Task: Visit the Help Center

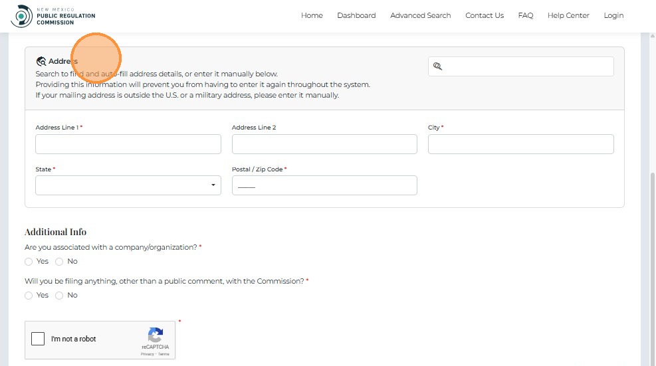Action: pyautogui.click(x=568, y=15)
